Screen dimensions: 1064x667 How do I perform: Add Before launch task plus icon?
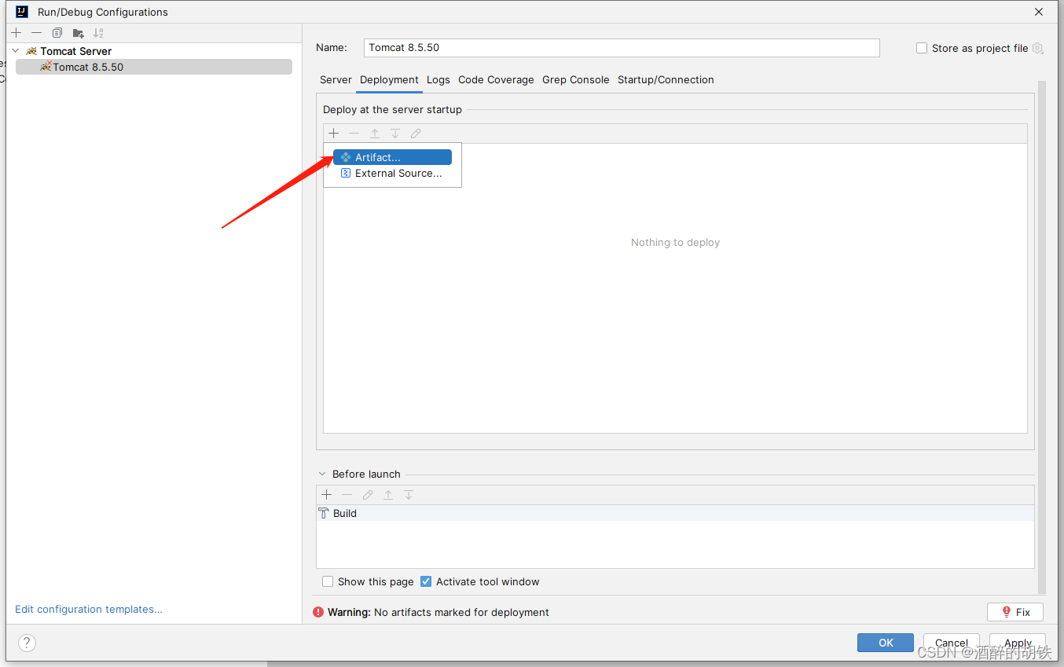[x=327, y=495]
